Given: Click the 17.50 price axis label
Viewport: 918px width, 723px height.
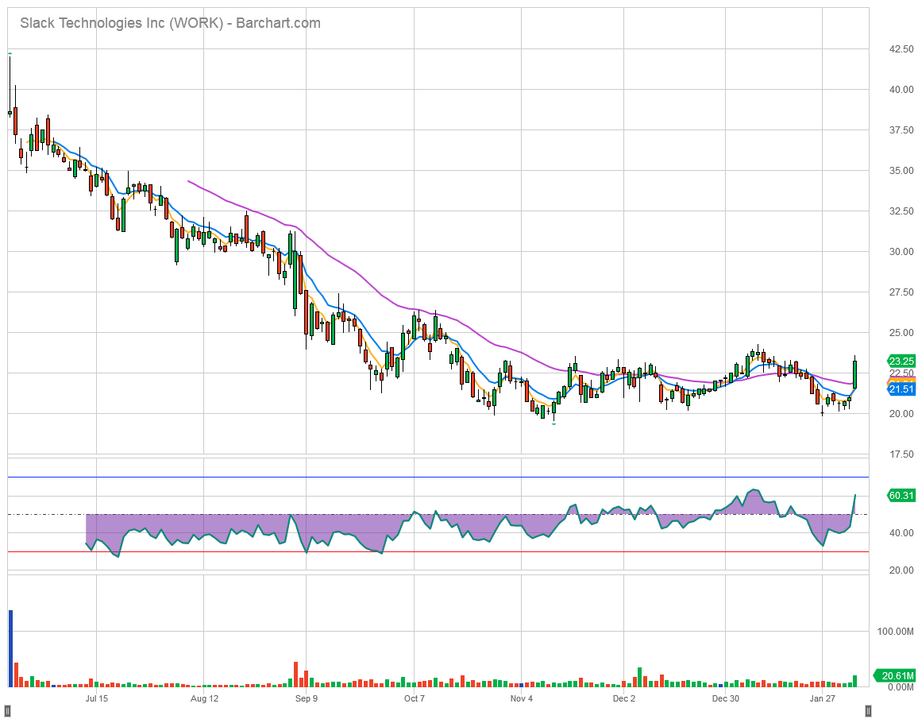Looking at the screenshot, I should [x=901, y=454].
